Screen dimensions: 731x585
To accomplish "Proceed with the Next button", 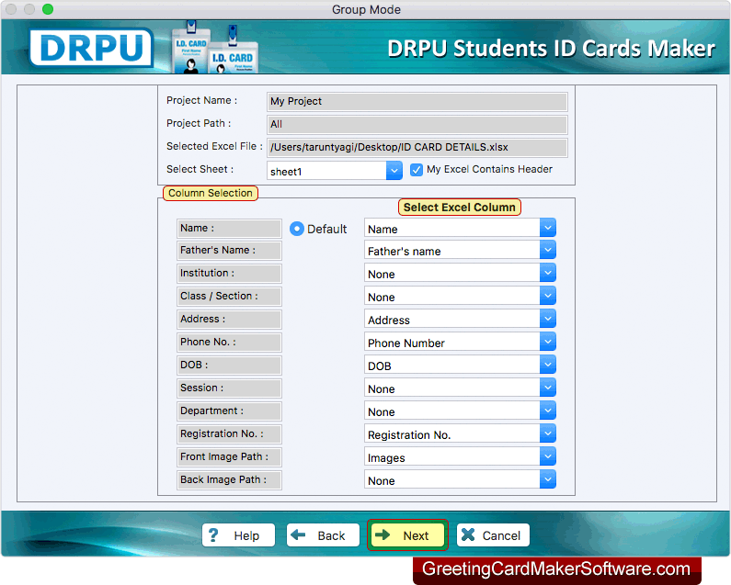I will pyautogui.click(x=407, y=535).
